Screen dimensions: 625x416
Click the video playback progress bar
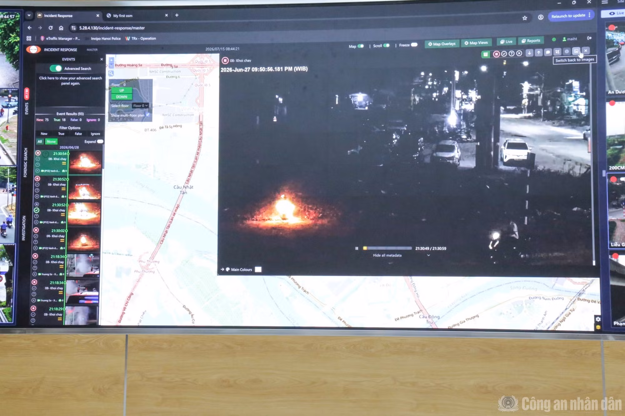387,248
